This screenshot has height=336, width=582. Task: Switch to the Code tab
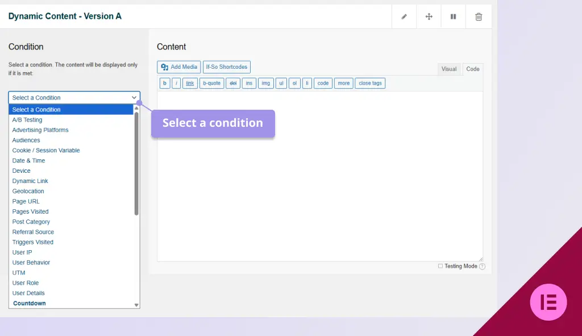[473, 69]
